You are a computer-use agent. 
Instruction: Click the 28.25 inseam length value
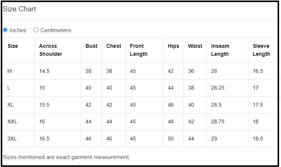click(218, 88)
